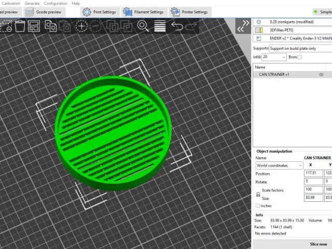
Task: Click the 'No errors detected' info text
Action: pos(270,233)
